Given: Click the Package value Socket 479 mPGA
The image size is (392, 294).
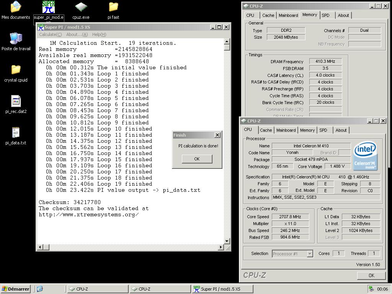Looking at the screenshot, I should [x=311, y=159].
